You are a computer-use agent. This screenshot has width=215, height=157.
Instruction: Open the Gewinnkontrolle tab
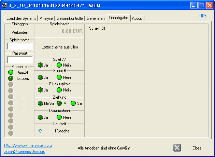coord(70,18)
